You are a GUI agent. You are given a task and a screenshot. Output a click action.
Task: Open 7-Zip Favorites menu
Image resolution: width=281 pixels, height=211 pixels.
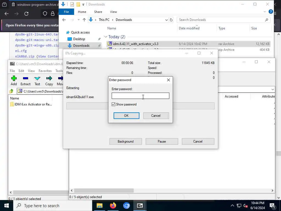click(x=45, y=71)
